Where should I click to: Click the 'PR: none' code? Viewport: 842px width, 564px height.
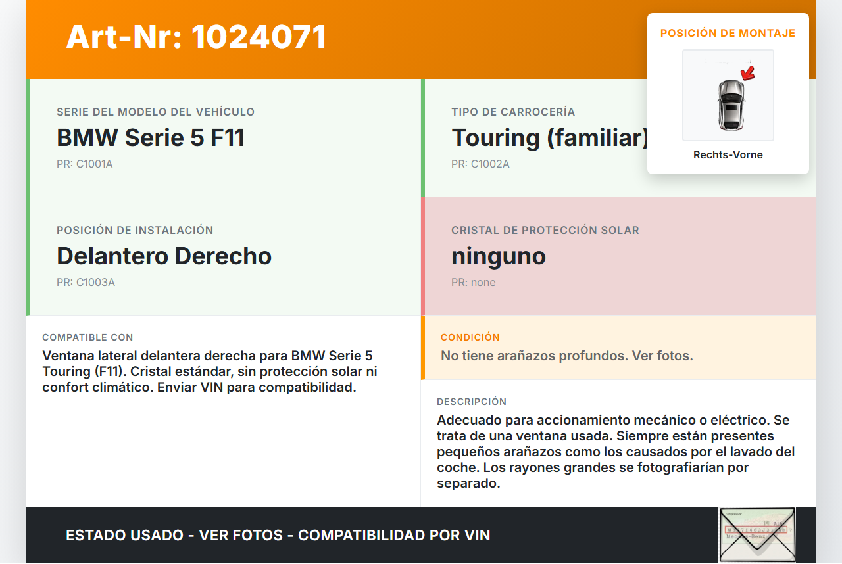tap(474, 282)
